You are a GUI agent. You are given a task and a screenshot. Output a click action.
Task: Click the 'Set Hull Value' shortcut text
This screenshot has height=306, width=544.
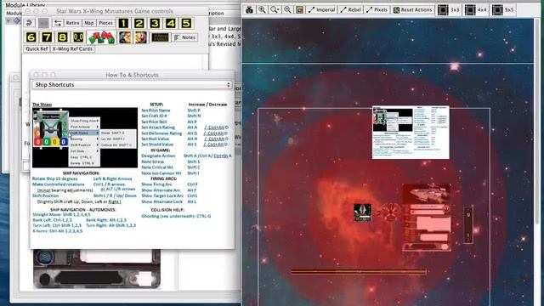[x=155, y=139]
